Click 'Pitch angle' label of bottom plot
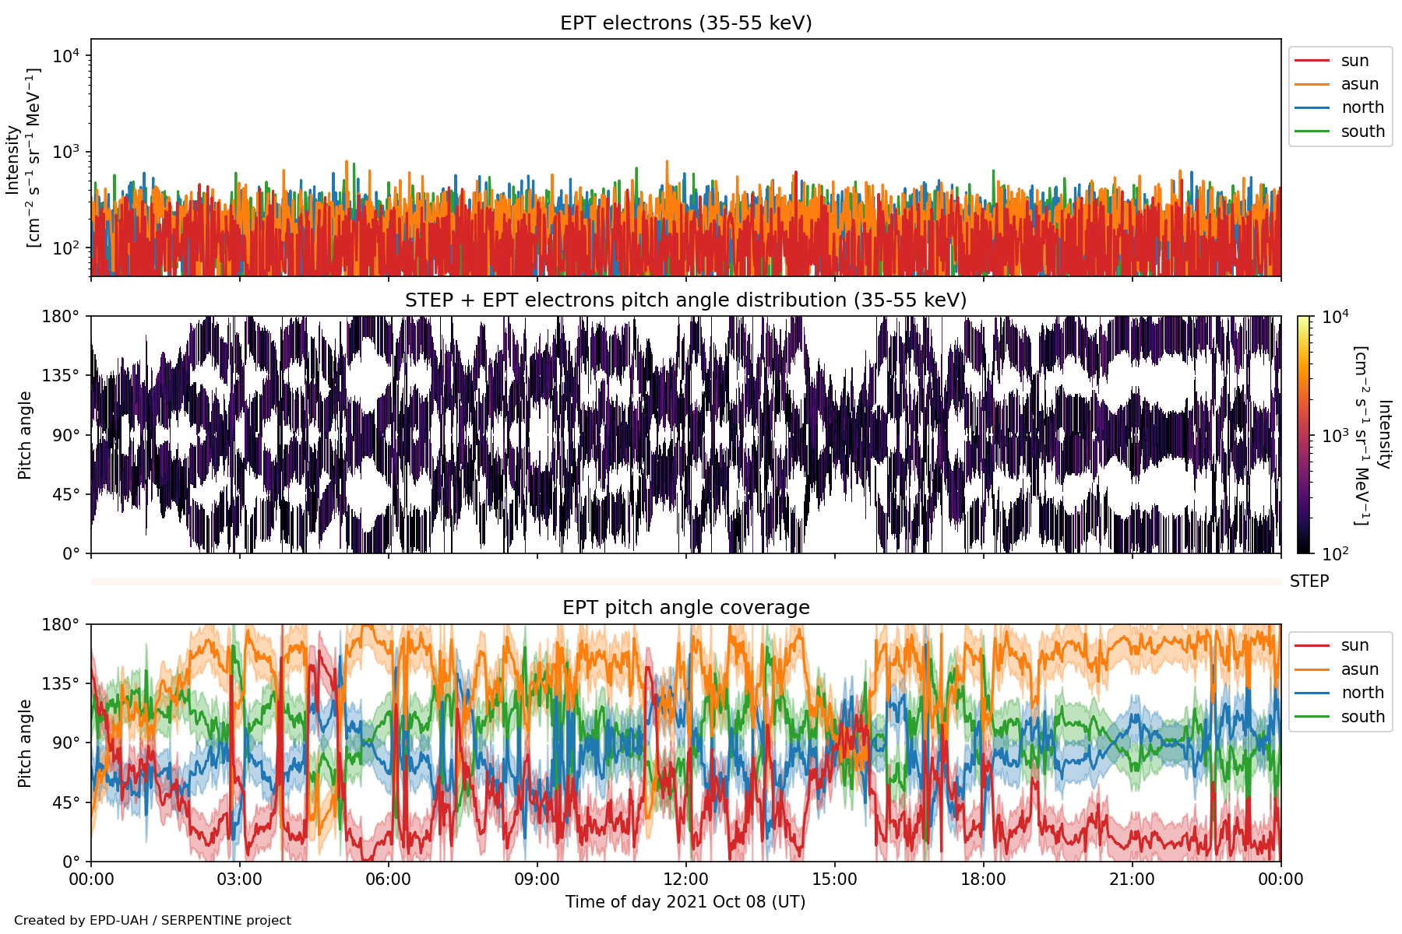The height and width of the screenshot is (934, 1402). pos(25,743)
